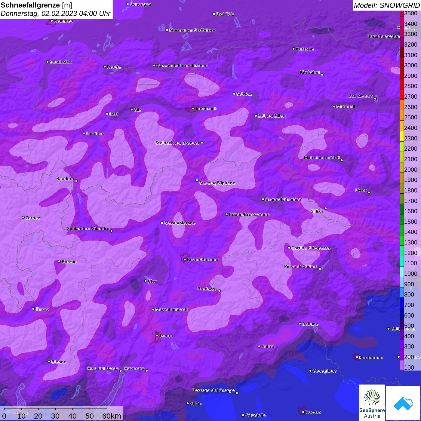Click the Garmisch-Partenkirchen marker
The width and height of the screenshot is (421, 421).
154,66
